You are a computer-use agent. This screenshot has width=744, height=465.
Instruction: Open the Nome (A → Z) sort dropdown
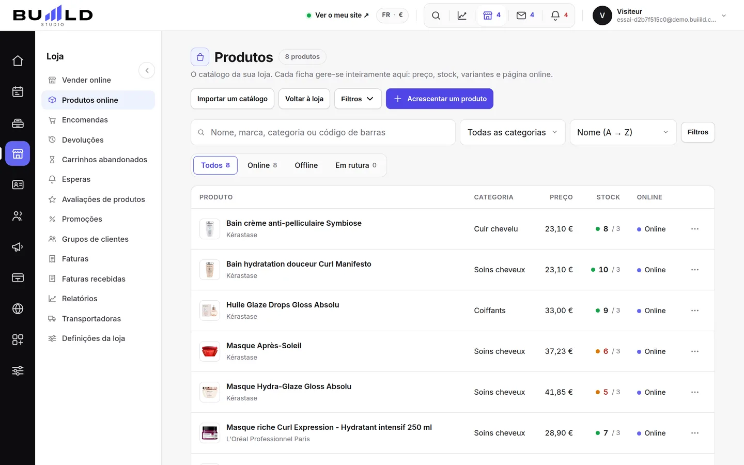[x=623, y=132]
